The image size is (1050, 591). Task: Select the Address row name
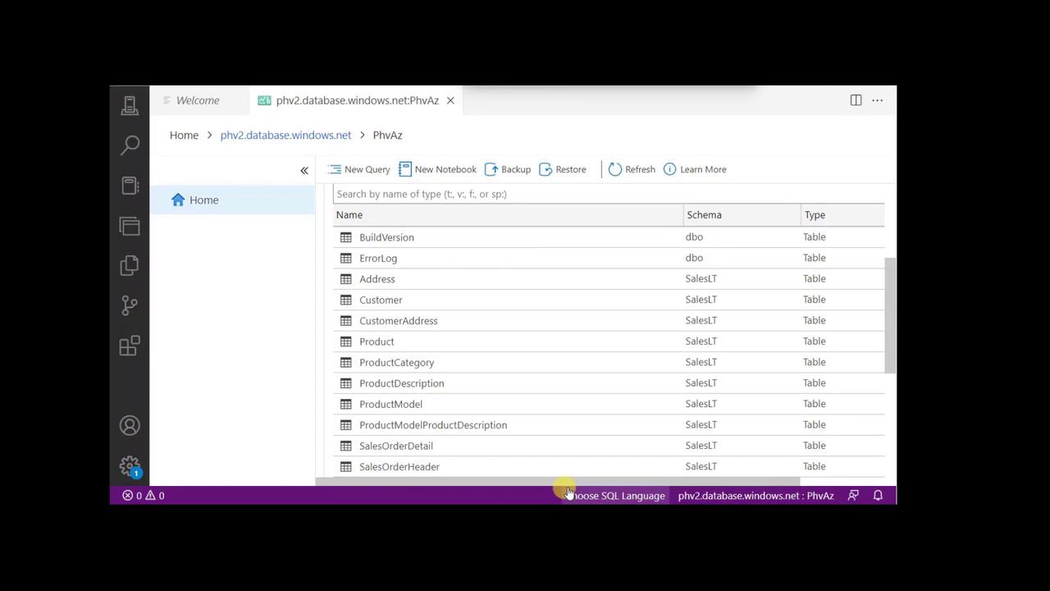377,279
